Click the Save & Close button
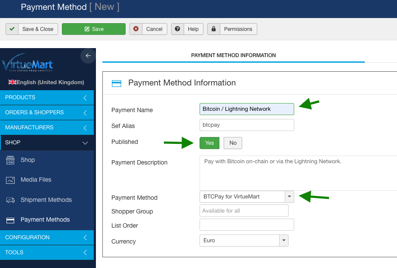Screen dimensions: 397x268 pyautogui.click(x=31, y=29)
